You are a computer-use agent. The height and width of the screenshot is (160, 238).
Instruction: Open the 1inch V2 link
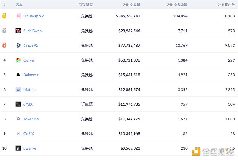click(31, 45)
